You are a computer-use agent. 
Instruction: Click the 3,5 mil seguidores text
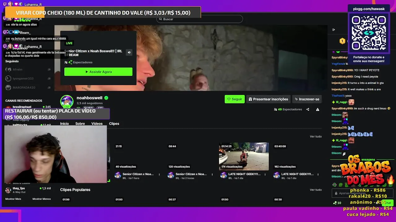[x=89, y=103]
